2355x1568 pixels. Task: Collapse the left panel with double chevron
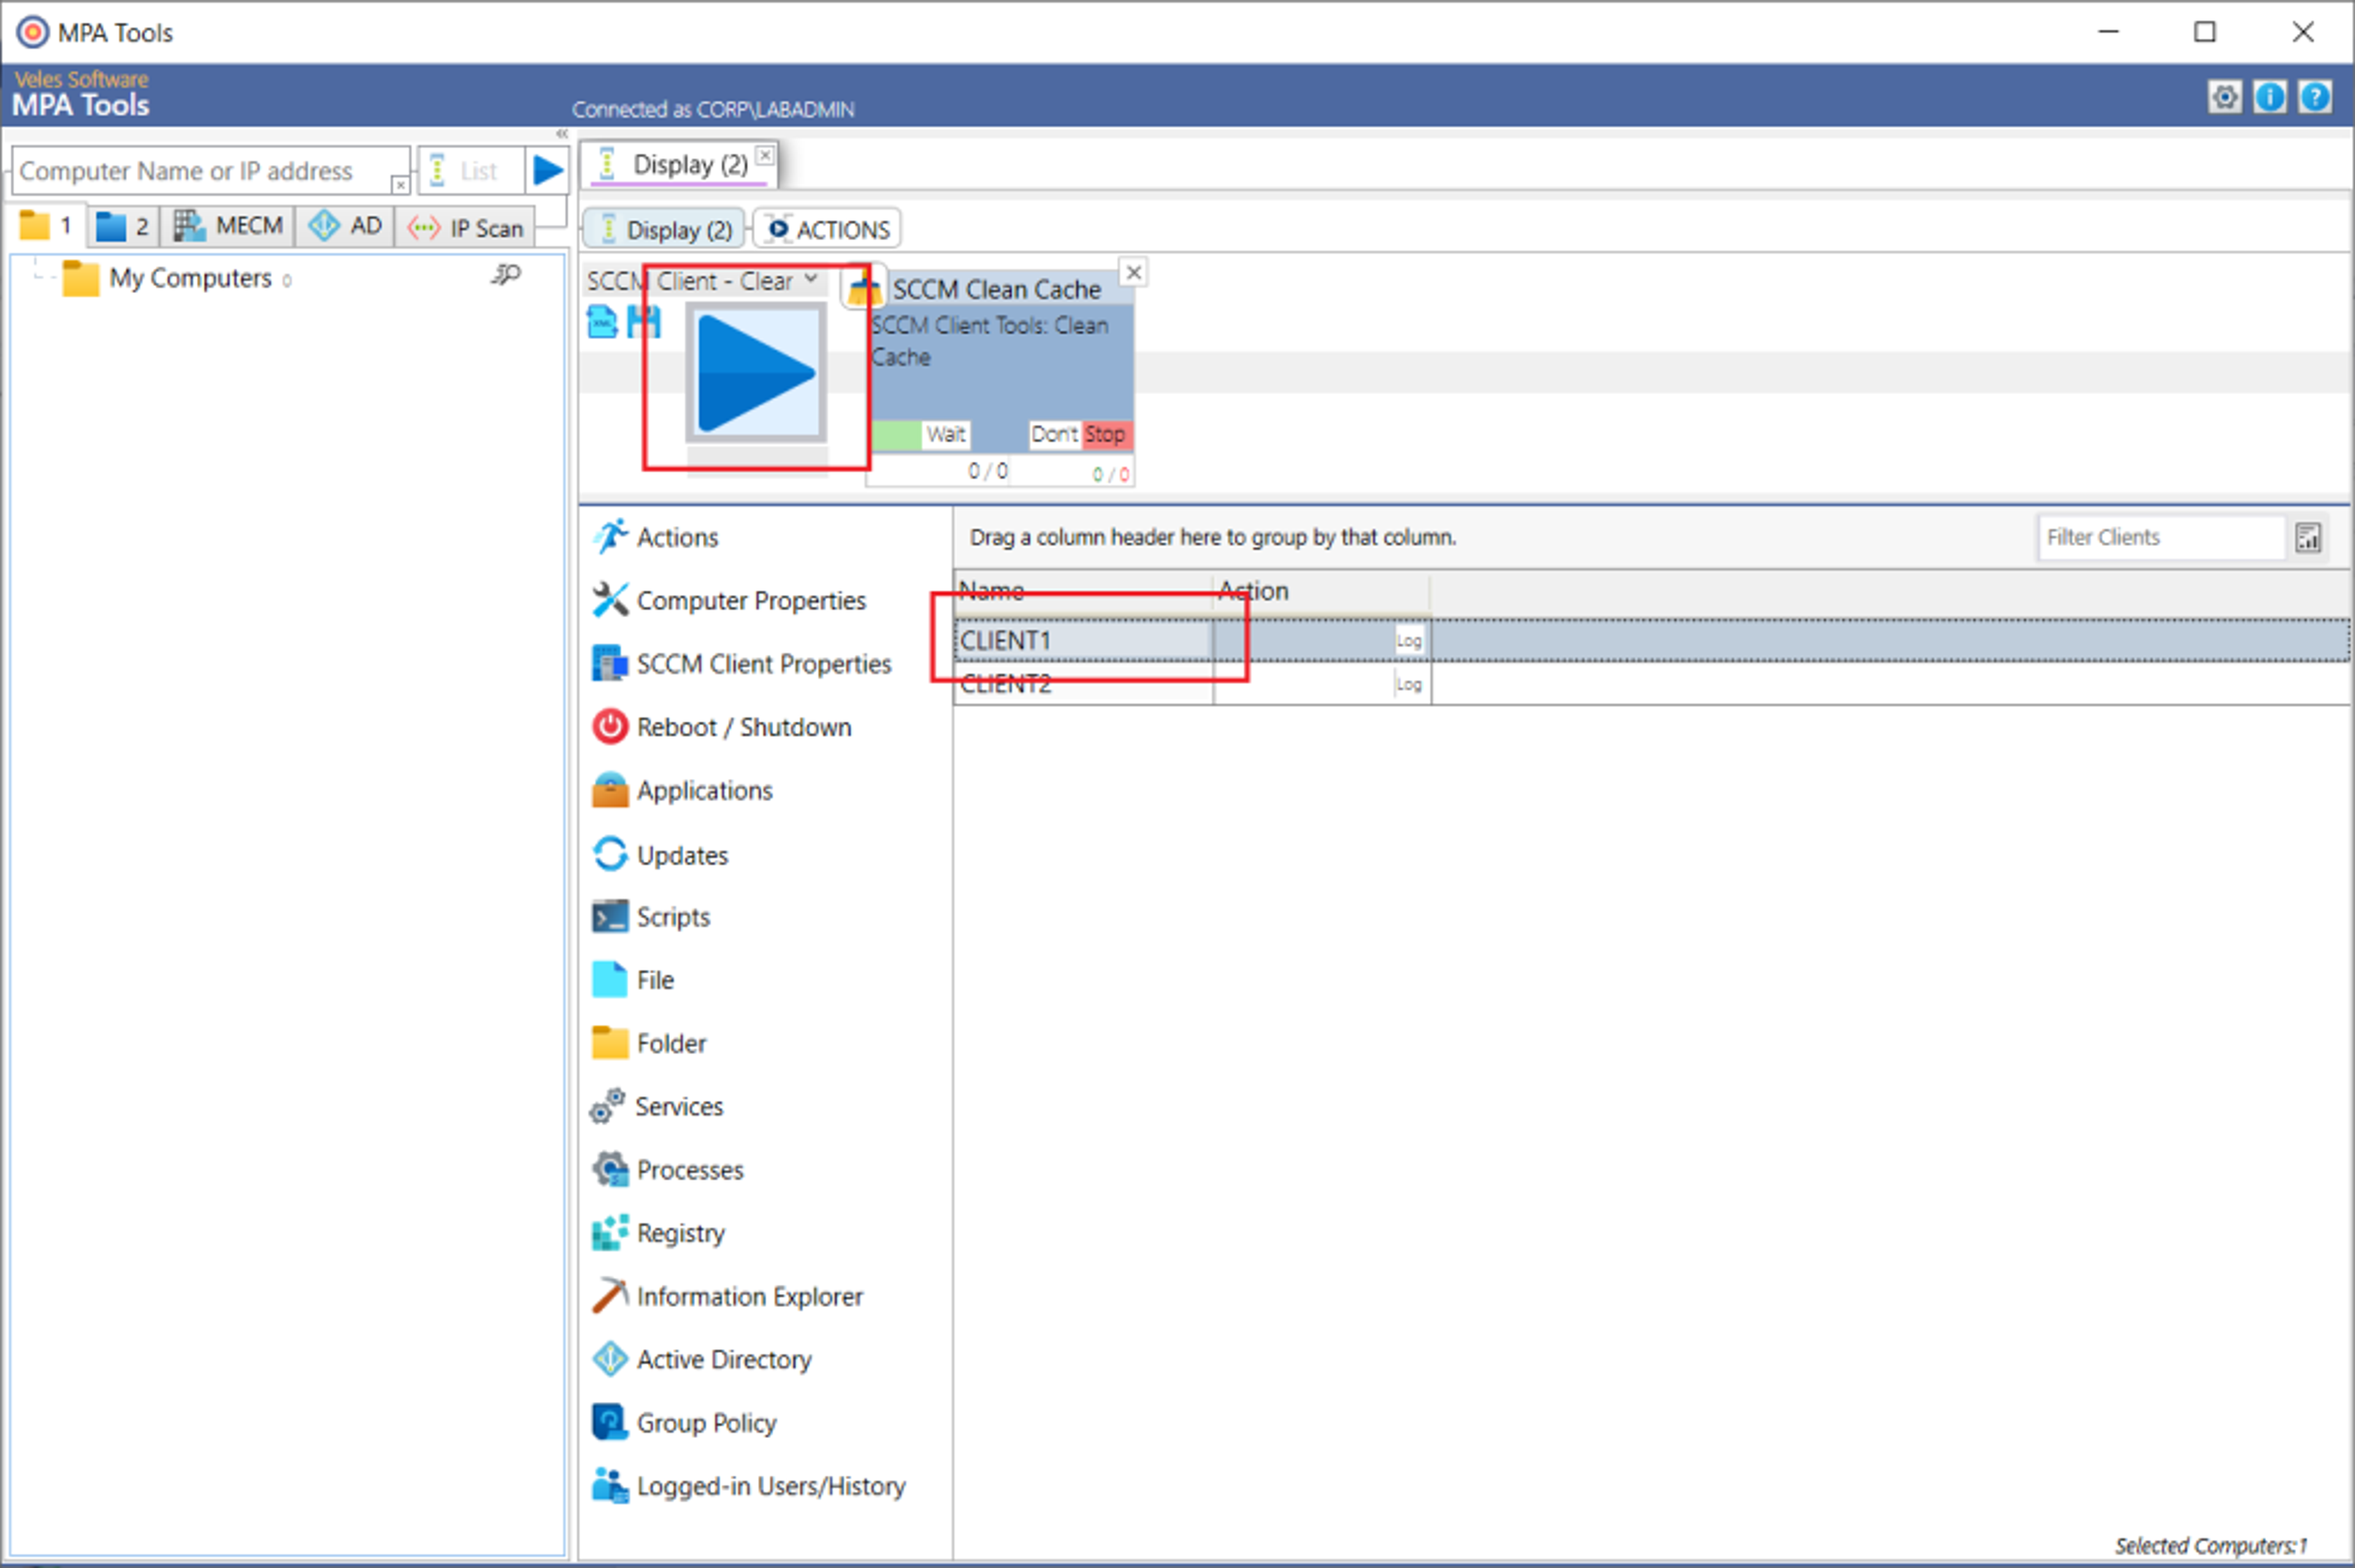tap(562, 134)
